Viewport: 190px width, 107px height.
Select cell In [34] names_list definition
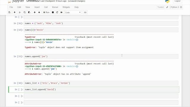click(x=101, y=83)
